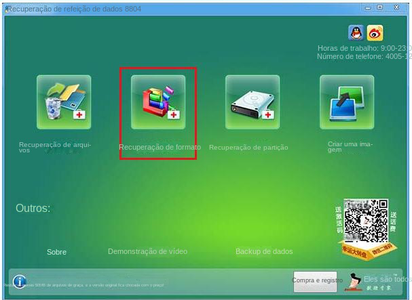Viewport: 412px width, 300px height.
Task: Close the recovery application window
Action: click(x=396, y=7)
